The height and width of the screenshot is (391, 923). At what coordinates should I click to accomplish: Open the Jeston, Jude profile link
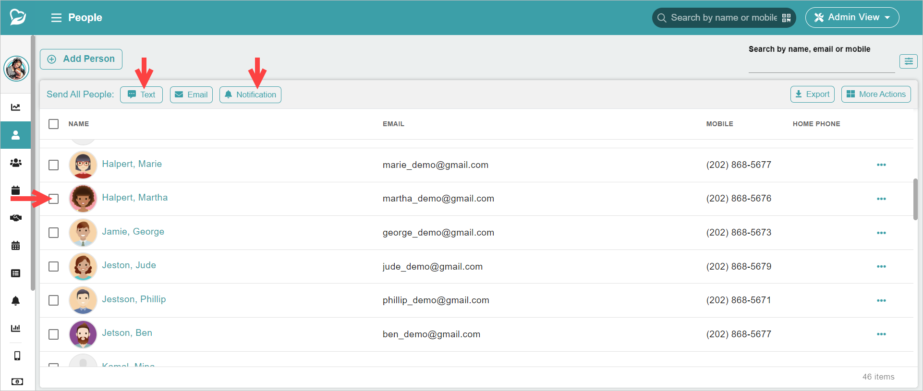pyautogui.click(x=129, y=265)
